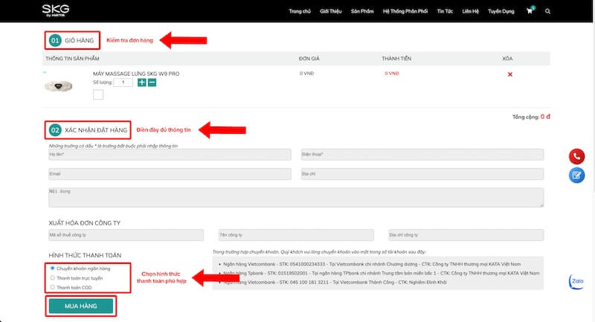The image size is (595, 322).
Task: Select Chuyển khoản ngân hàng payment option
Action: (52, 268)
